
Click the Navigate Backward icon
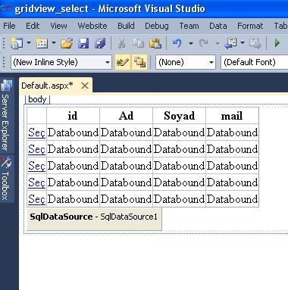(230, 43)
